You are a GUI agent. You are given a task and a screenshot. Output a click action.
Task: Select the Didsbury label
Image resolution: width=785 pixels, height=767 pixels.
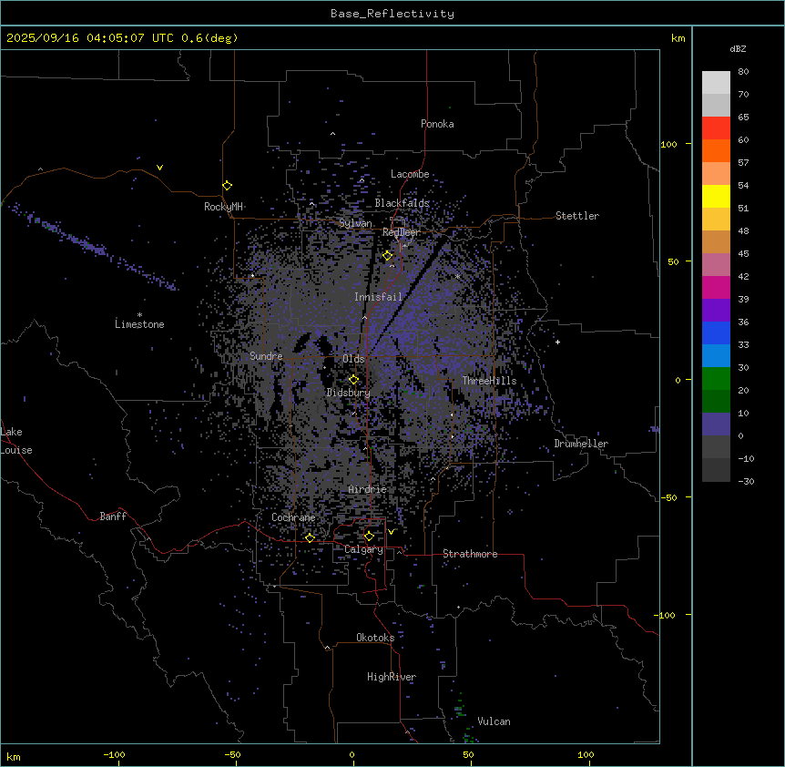[x=349, y=393]
